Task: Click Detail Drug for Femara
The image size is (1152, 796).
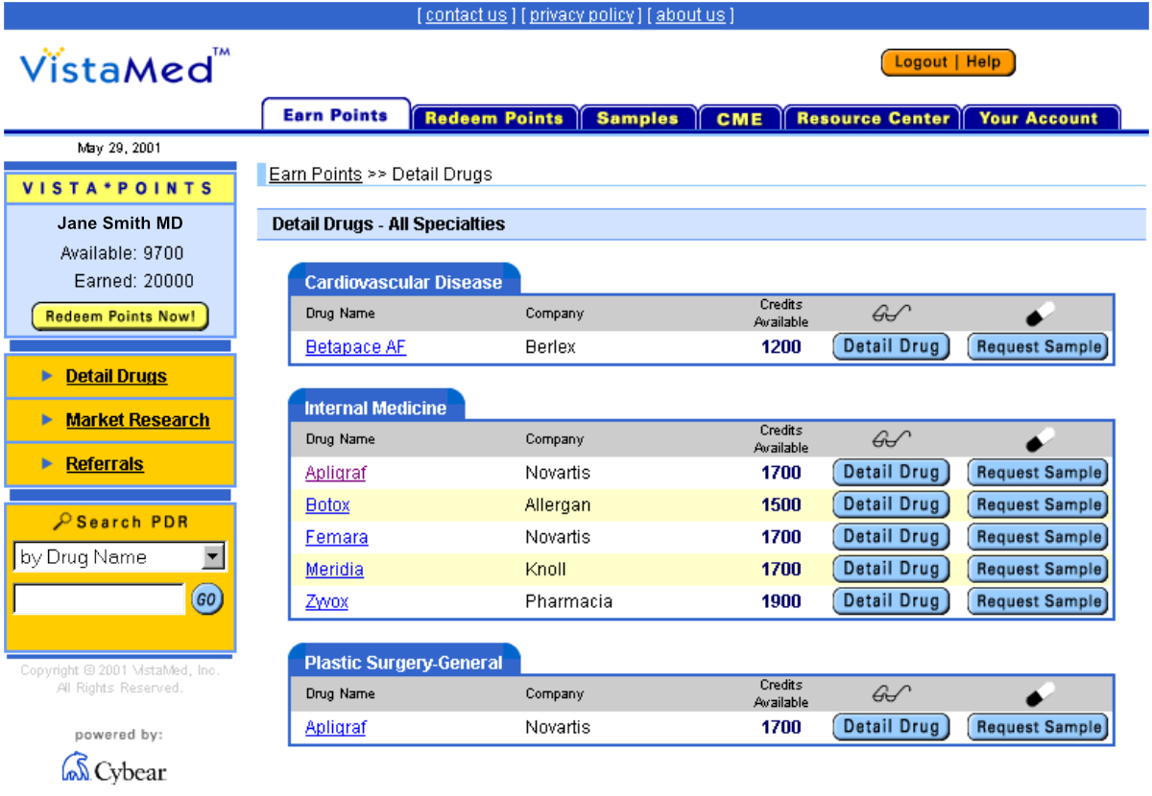Action: pyautogui.click(x=891, y=536)
